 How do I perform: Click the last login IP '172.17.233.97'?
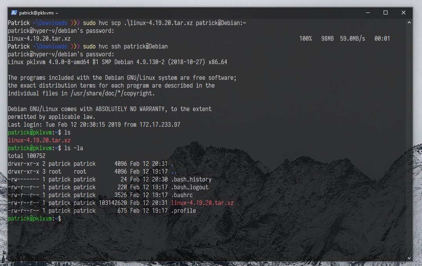point(159,125)
